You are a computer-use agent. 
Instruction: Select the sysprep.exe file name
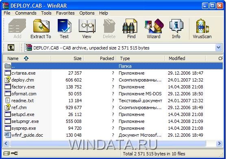pyautogui.click(x=24, y=128)
